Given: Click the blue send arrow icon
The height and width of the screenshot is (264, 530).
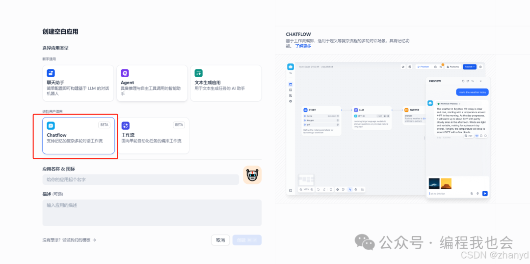Looking at the screenshot, I should coord(485,194).
